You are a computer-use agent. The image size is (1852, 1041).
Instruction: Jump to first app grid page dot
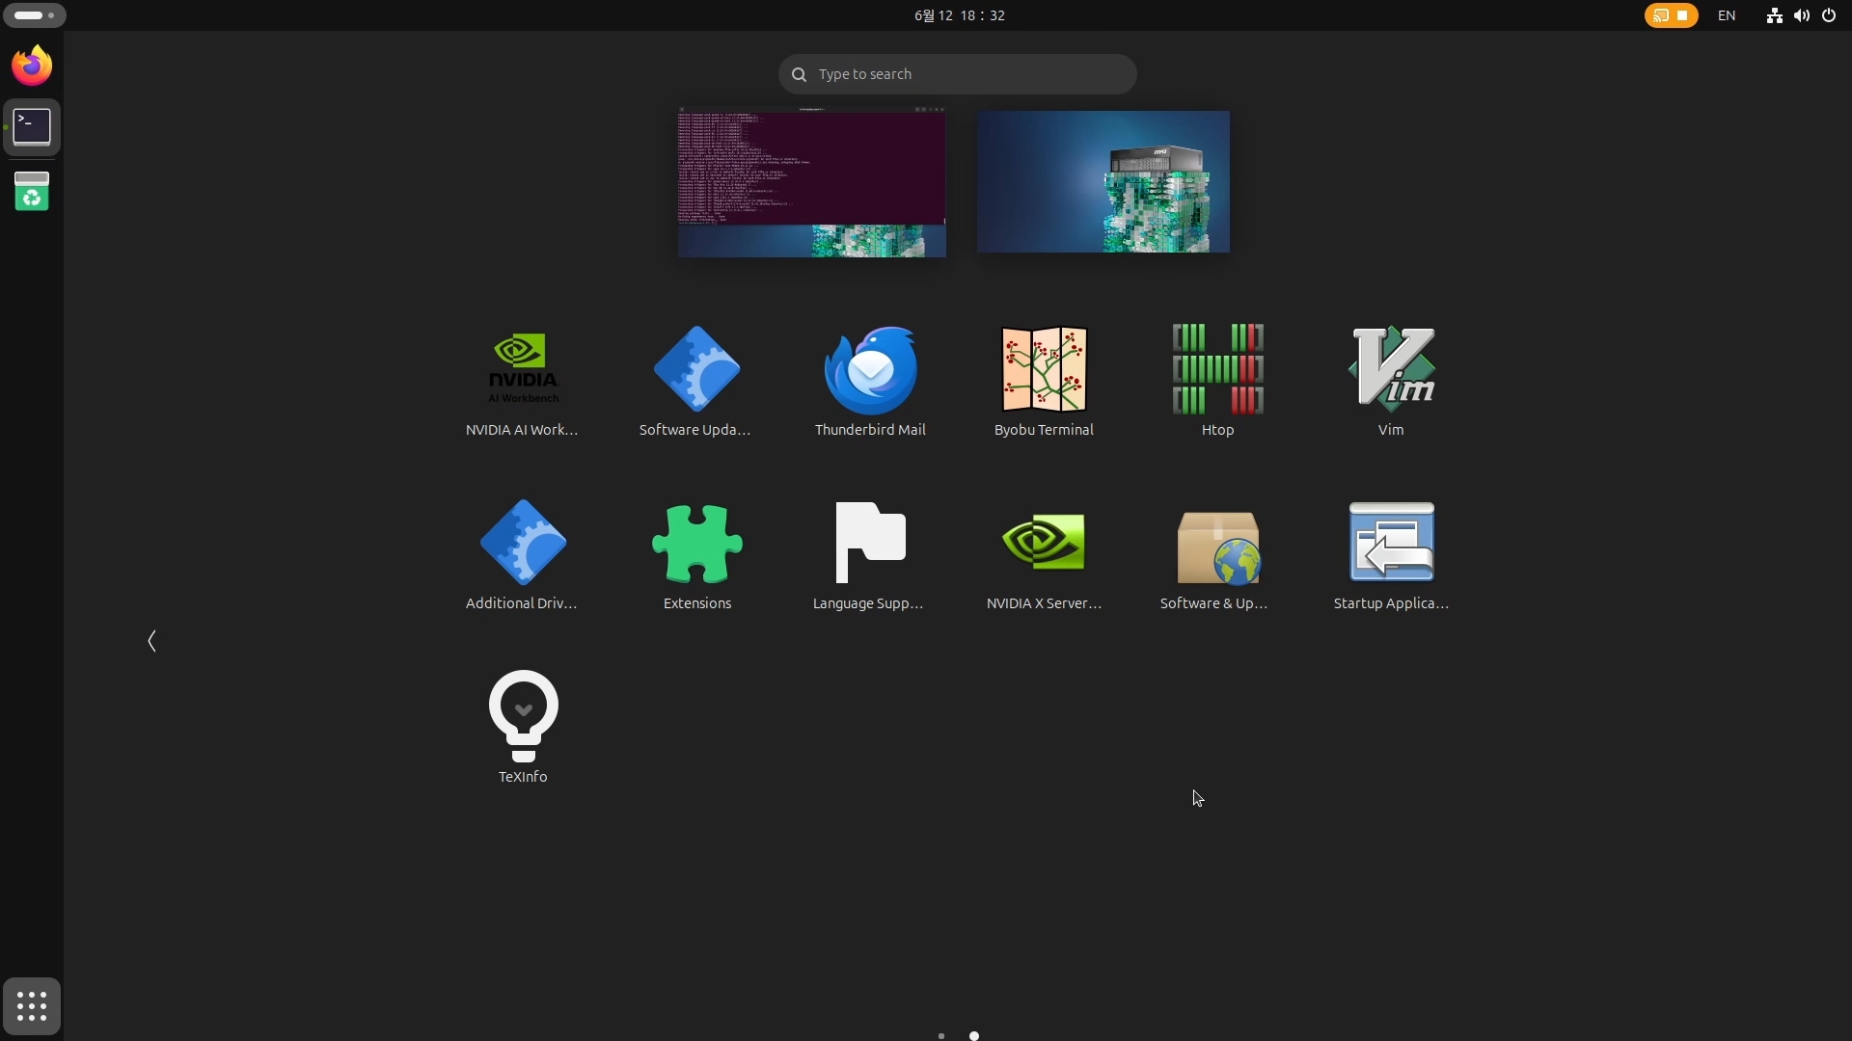pos(941,1036)
